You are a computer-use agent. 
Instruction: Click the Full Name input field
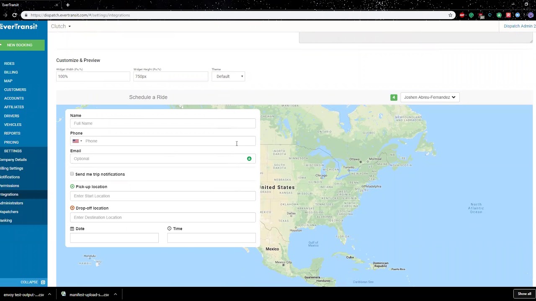point(163,123)
